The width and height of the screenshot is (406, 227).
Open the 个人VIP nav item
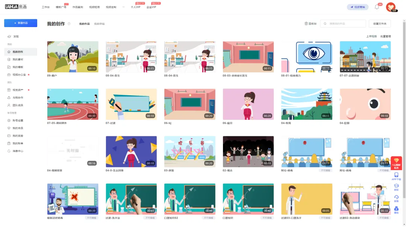point(135,7)
